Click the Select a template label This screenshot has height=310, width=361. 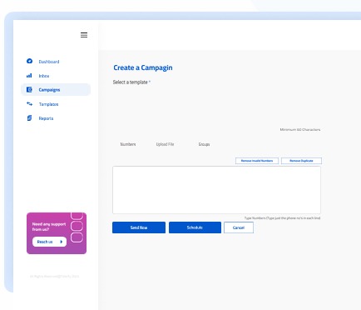pyautogui.click(x=131, y=82)
